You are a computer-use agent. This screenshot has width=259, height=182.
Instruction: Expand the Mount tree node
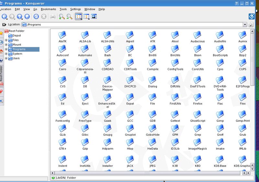click(x=6, y=45)
